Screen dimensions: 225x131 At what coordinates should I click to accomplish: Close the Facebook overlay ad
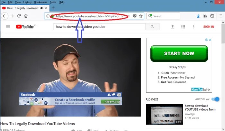click(119, 95)
